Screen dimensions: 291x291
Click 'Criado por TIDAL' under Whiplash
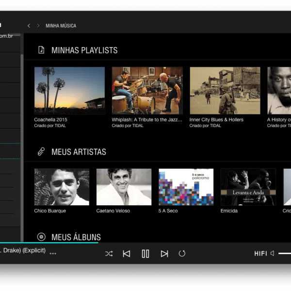tap(128, 126)
